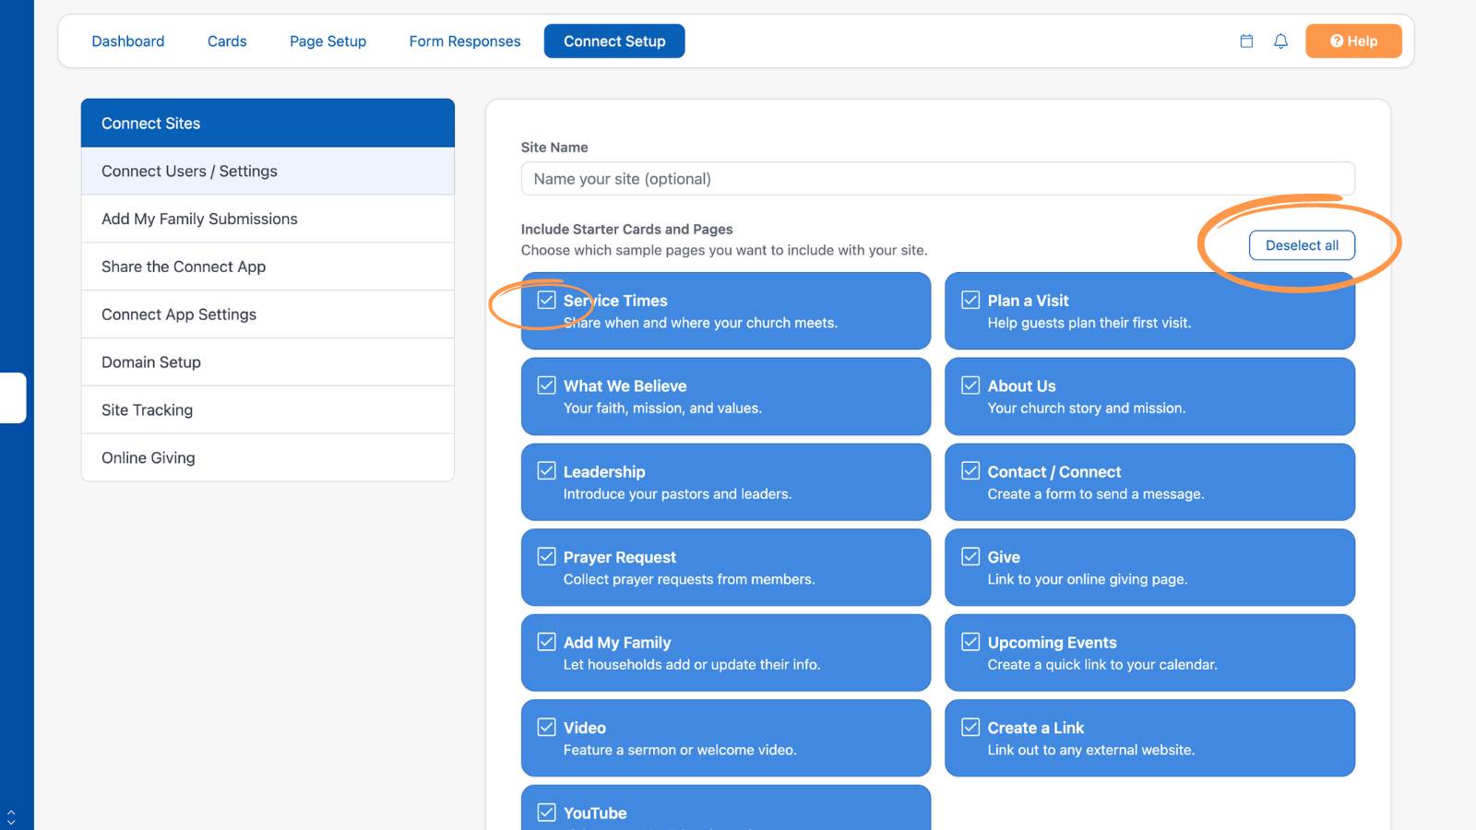Click the orange Help button
This screenshot has width=1476, height=830.
1353,41
